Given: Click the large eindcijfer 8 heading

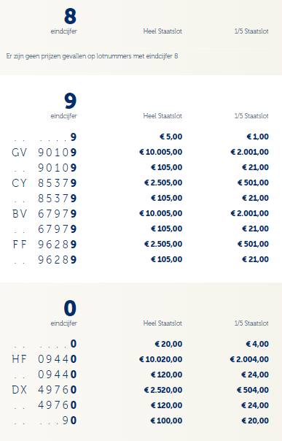Looking at the screenshot, I should click(x=70, y=16).
